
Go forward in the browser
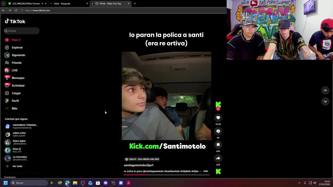10,10
